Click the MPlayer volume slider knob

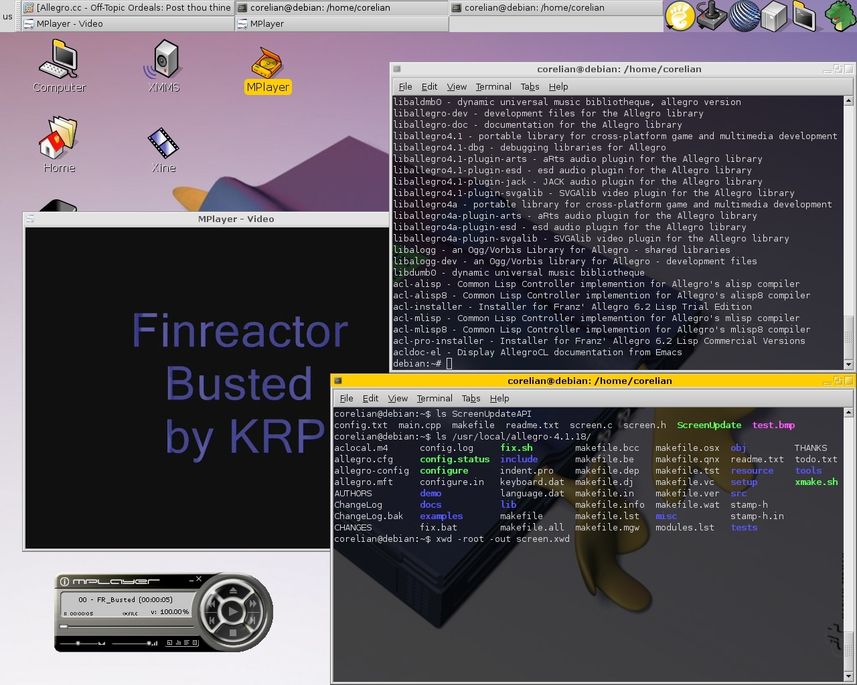click(x=149, y=643)
